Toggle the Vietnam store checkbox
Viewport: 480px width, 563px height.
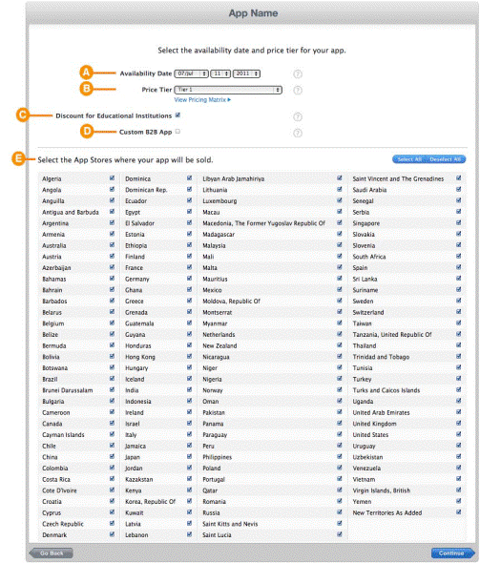point(459,479)
